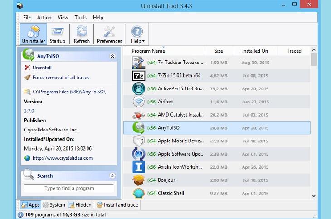Minimize the Uninstall Tool window
Image resolution: width=331 pixels, height=219 pixels.
pos(283,5)
